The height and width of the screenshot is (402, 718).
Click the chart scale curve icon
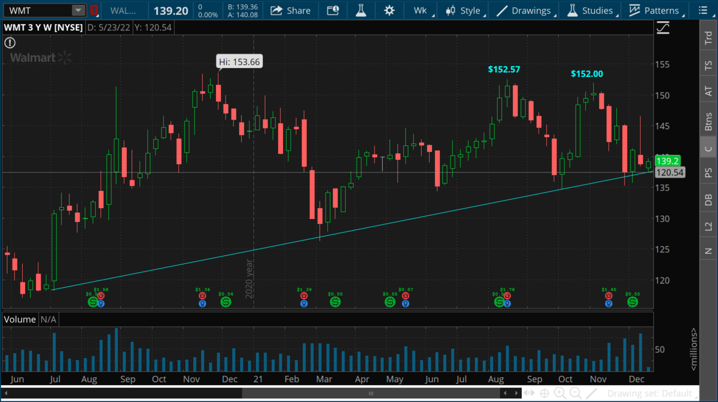[662, 28]
